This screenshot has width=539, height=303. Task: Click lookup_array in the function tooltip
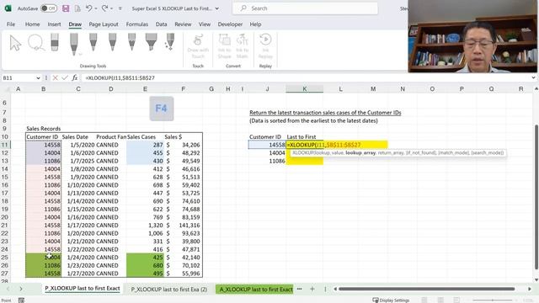pos(360,152)
